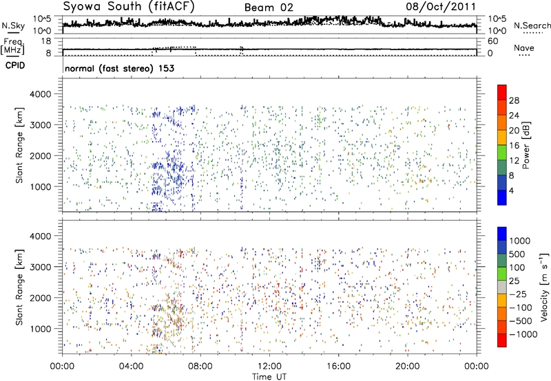Click the Velocity [m s-1] colorbar label

544,287
